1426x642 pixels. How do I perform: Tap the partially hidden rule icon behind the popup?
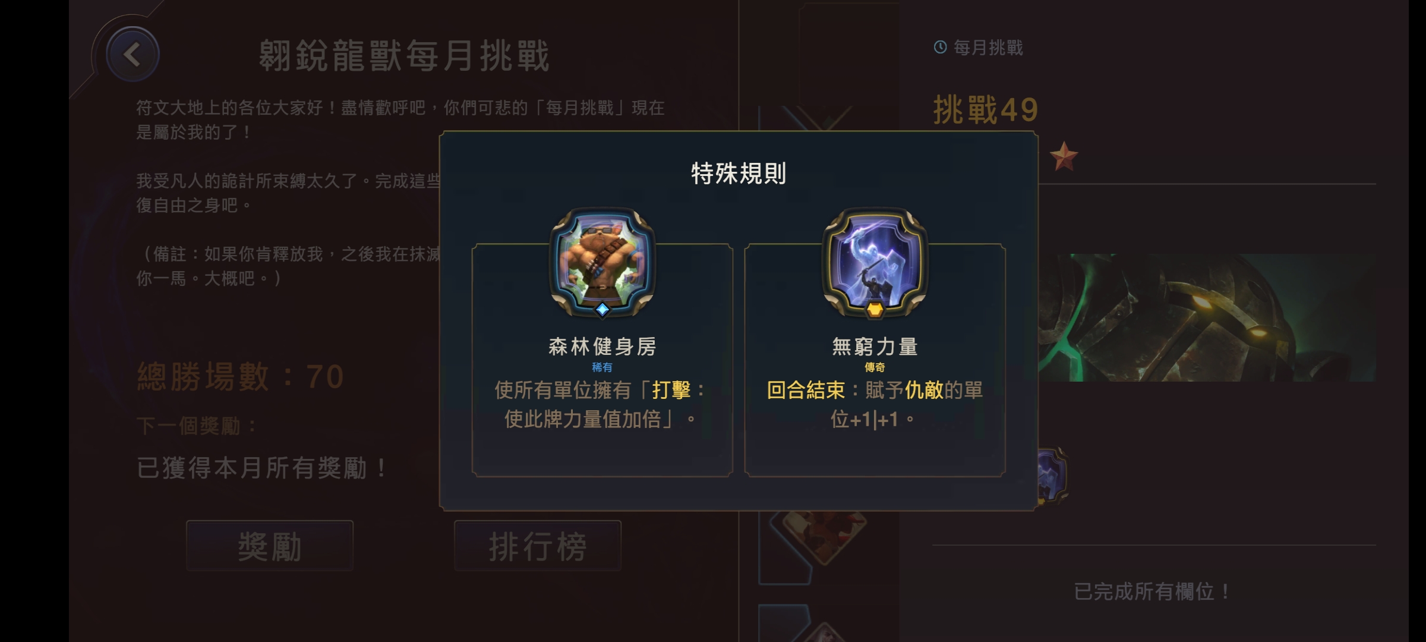pos(1053,477)
